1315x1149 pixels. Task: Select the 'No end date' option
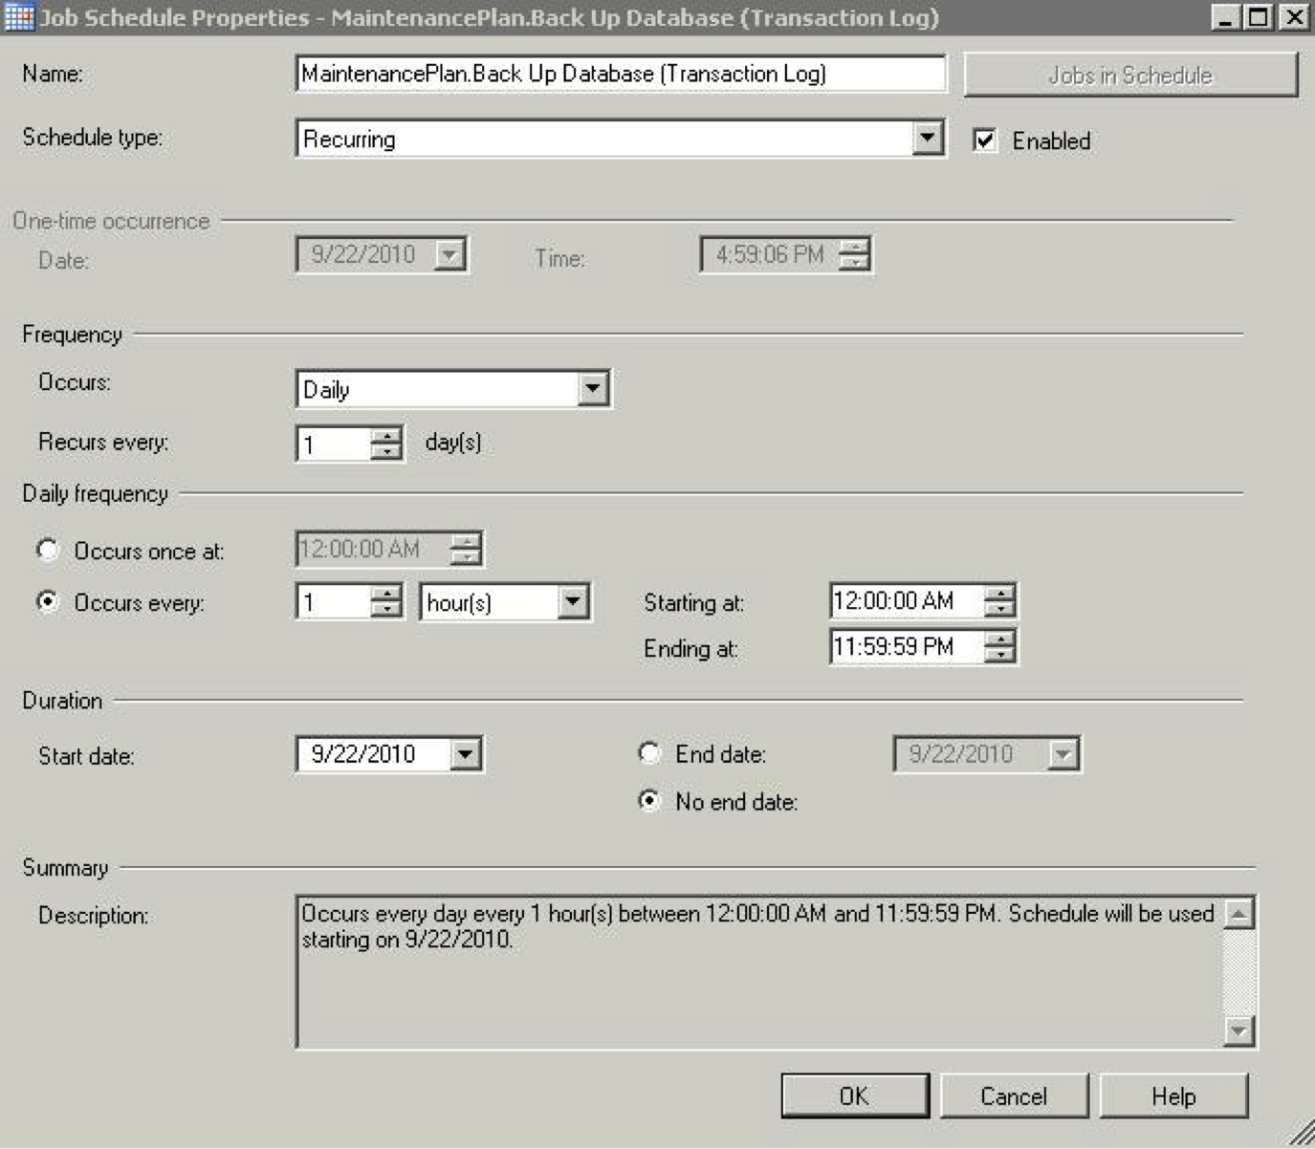click(x=649, y=801)
